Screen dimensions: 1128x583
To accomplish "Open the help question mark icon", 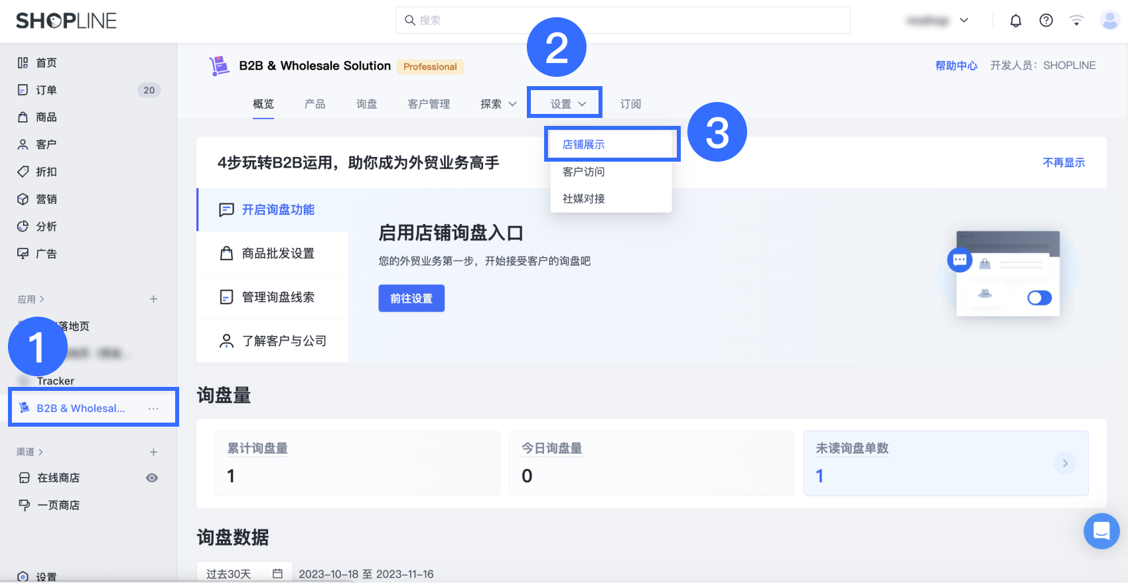I will [x=1046, y=21].
